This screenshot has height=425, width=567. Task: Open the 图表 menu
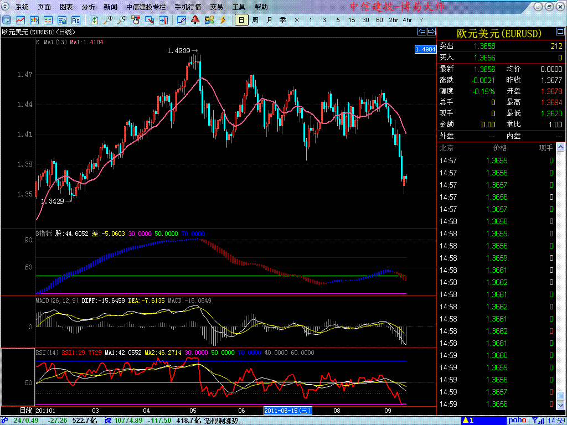click(66, 7)
